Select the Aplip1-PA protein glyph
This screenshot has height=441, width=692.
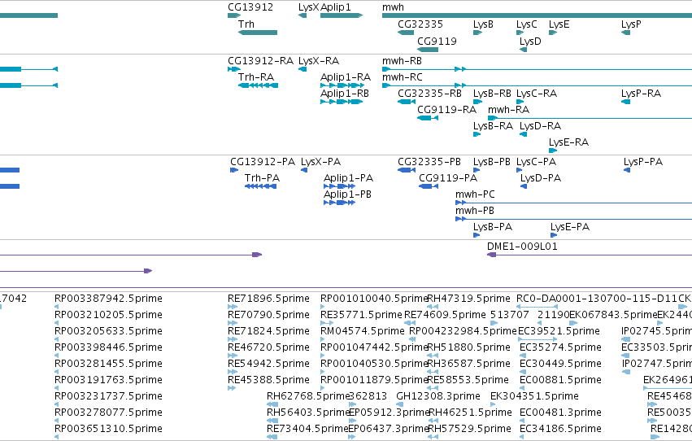tap(339, 186)
